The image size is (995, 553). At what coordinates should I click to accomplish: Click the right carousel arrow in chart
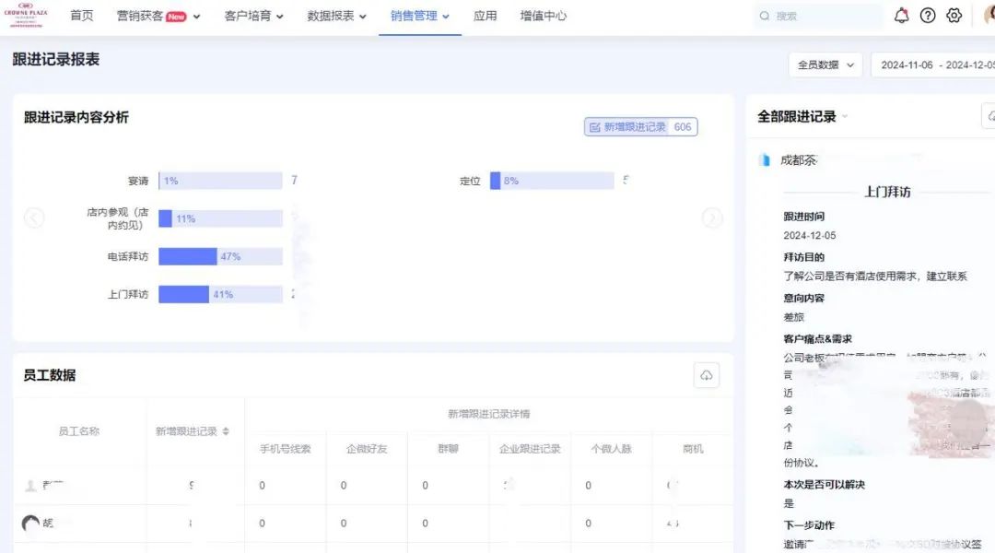point(712,218)
